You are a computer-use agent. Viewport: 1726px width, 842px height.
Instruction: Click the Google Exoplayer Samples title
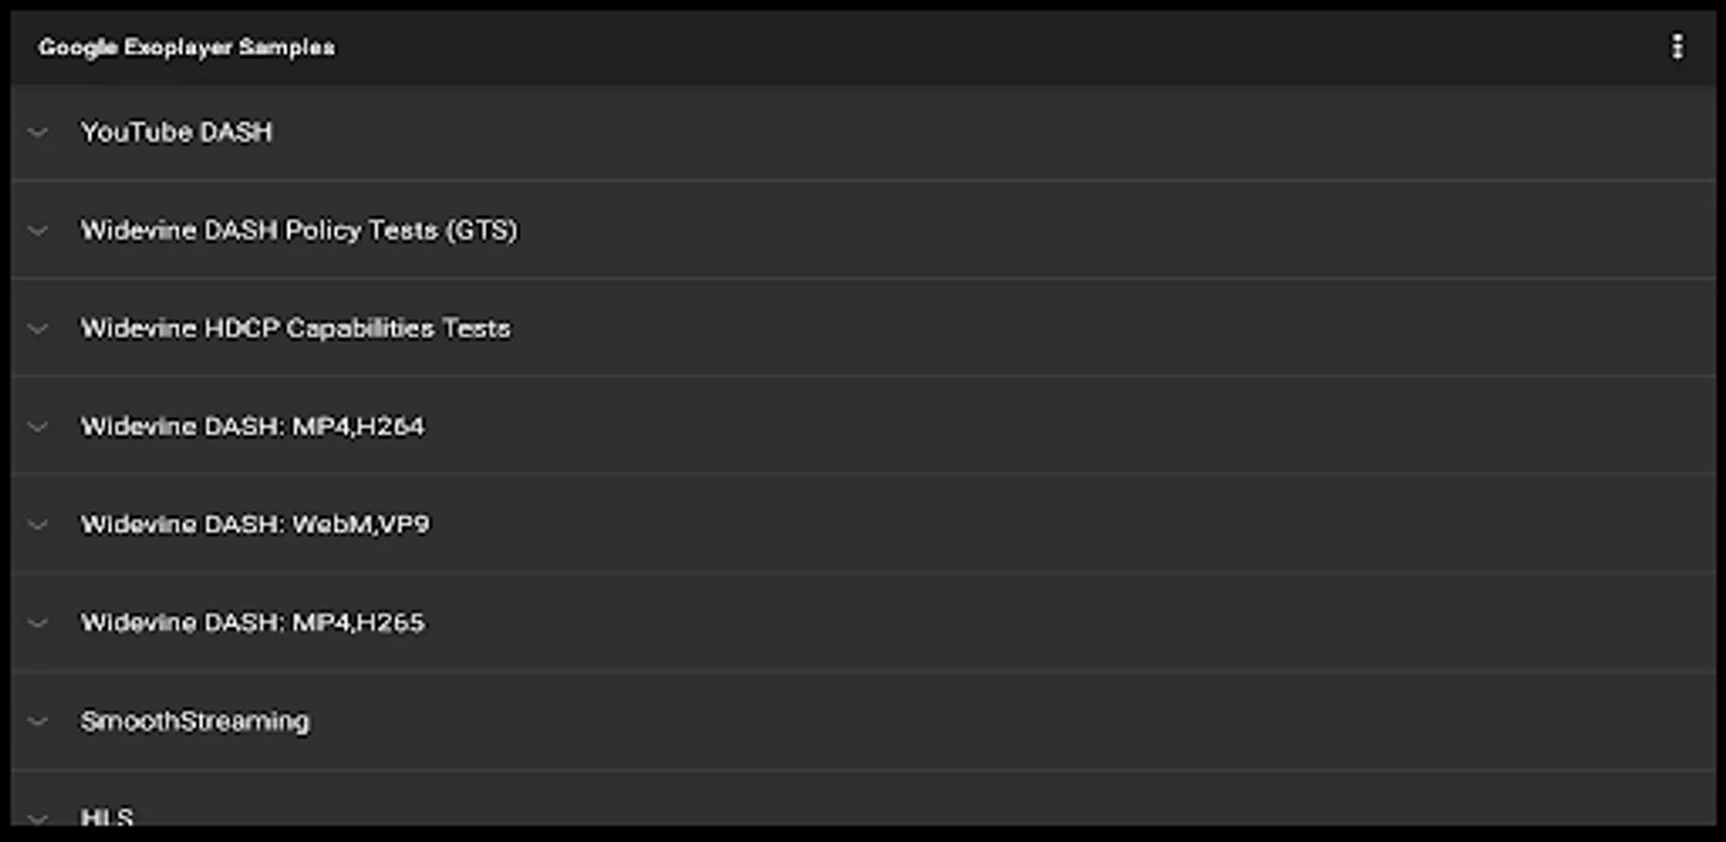tap(186, 47)
